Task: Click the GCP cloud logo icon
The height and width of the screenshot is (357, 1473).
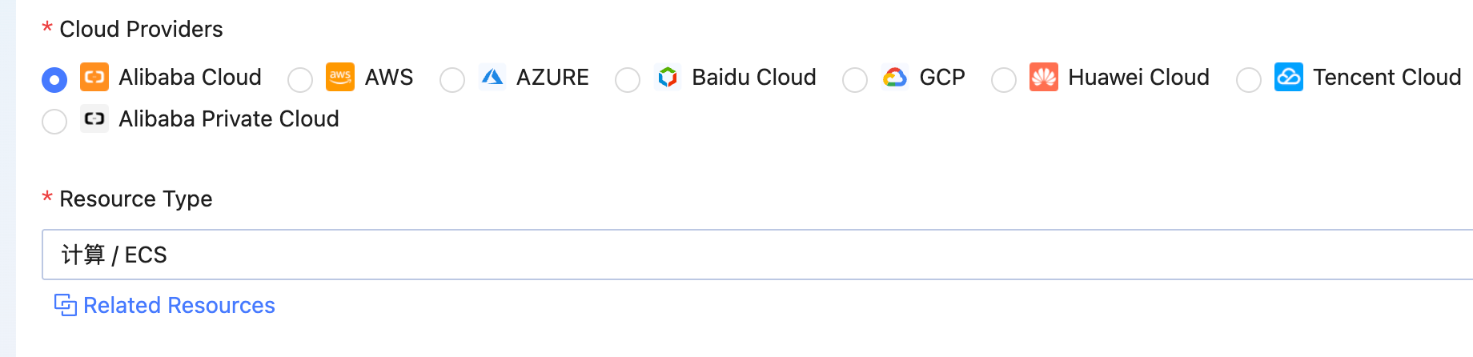Action: pyautogui.click(x=895, y=78)
